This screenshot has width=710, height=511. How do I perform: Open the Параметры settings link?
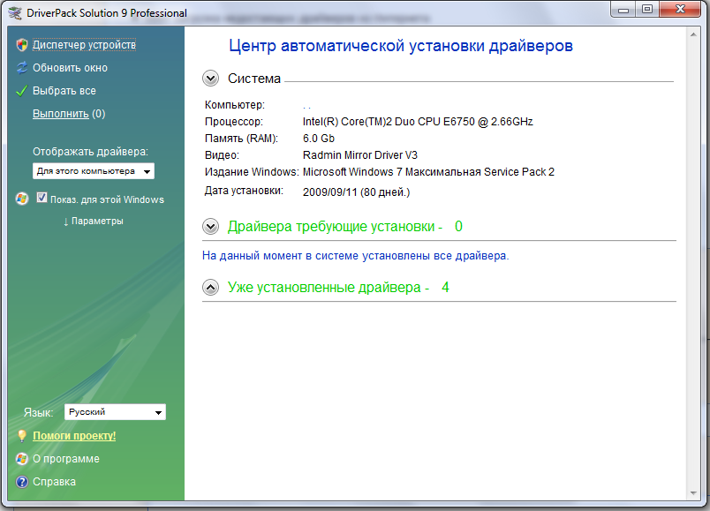[94, 221]
